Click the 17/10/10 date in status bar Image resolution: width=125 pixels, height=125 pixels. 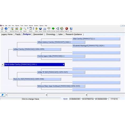click(x=114, y=99)
